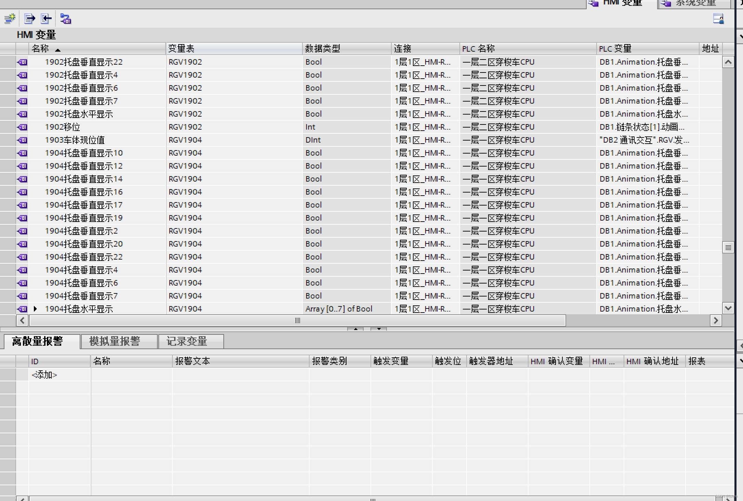Click the 数据类型 column header
This screenshot has height=501, width=743.
click(323, 49)
